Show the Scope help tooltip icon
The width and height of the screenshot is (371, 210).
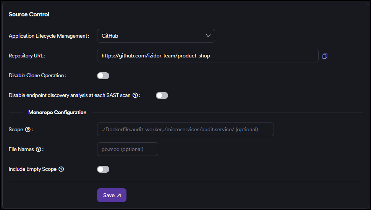pyautogui.click(x=28, y=130)
